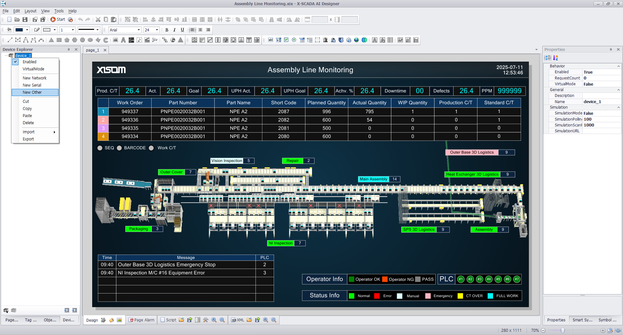Open the Script tab
The image size is (623, 335).
(168, 320)
